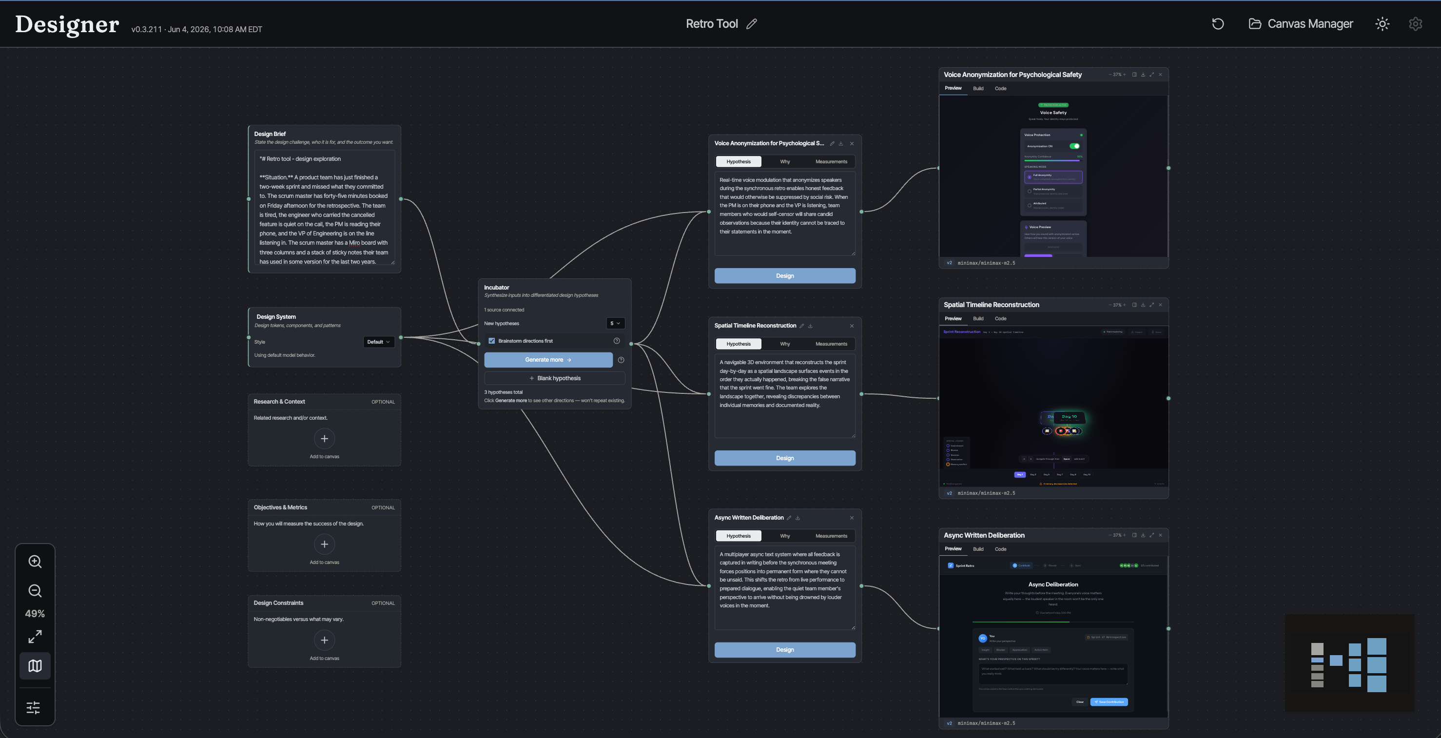Viewport: 1441px width, 738px height.
Task: Uncheck Brainstorm directions first checkbox
Action: tap(491, 341)
